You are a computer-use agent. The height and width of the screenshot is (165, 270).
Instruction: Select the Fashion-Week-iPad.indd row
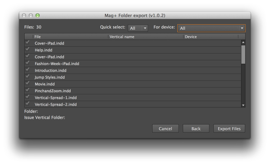pos(133,64)
